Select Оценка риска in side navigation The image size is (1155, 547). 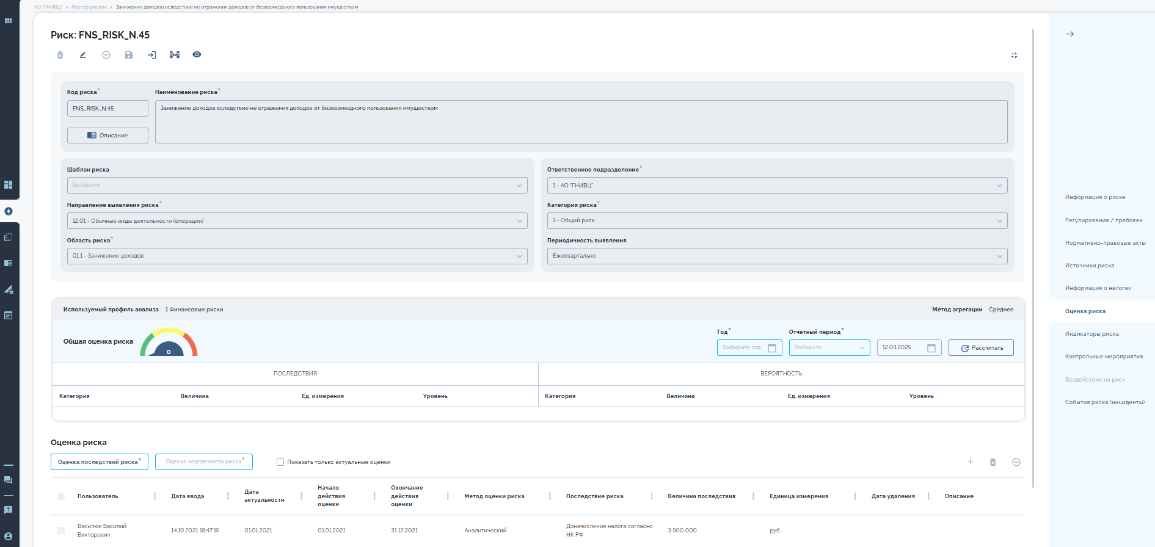1085,311
